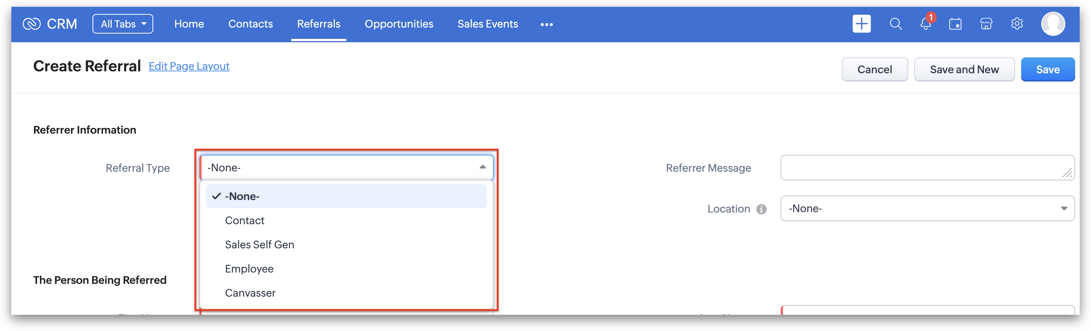Select the Canvasser option
The height and width of the screenshot is (331, 1091).
pos(250,293)
